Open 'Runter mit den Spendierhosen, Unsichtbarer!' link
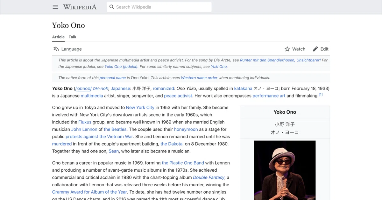382x200 pixels. point(280,60)
